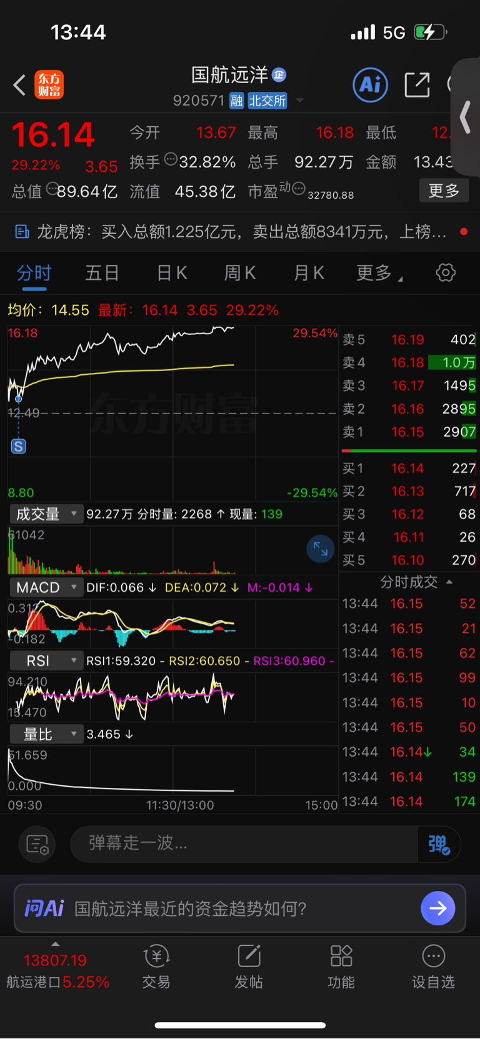Image resolution: width=480 pixels, height=1039 pixels.
Task: Tap the 设自选 watchlist icon
Action: pos(433,967)
